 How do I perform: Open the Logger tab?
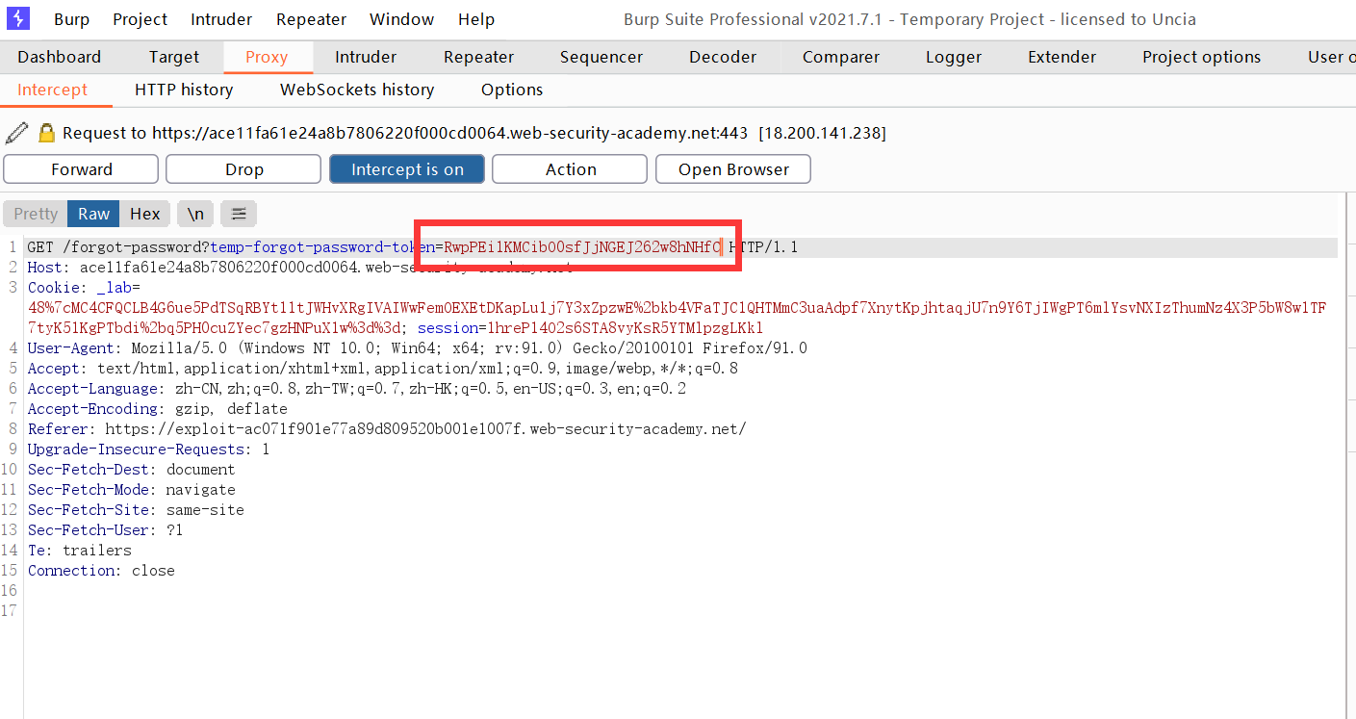coord(954,57)
